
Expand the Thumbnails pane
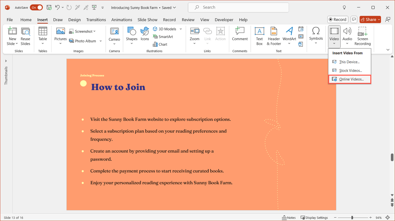(x=6, y=61)
